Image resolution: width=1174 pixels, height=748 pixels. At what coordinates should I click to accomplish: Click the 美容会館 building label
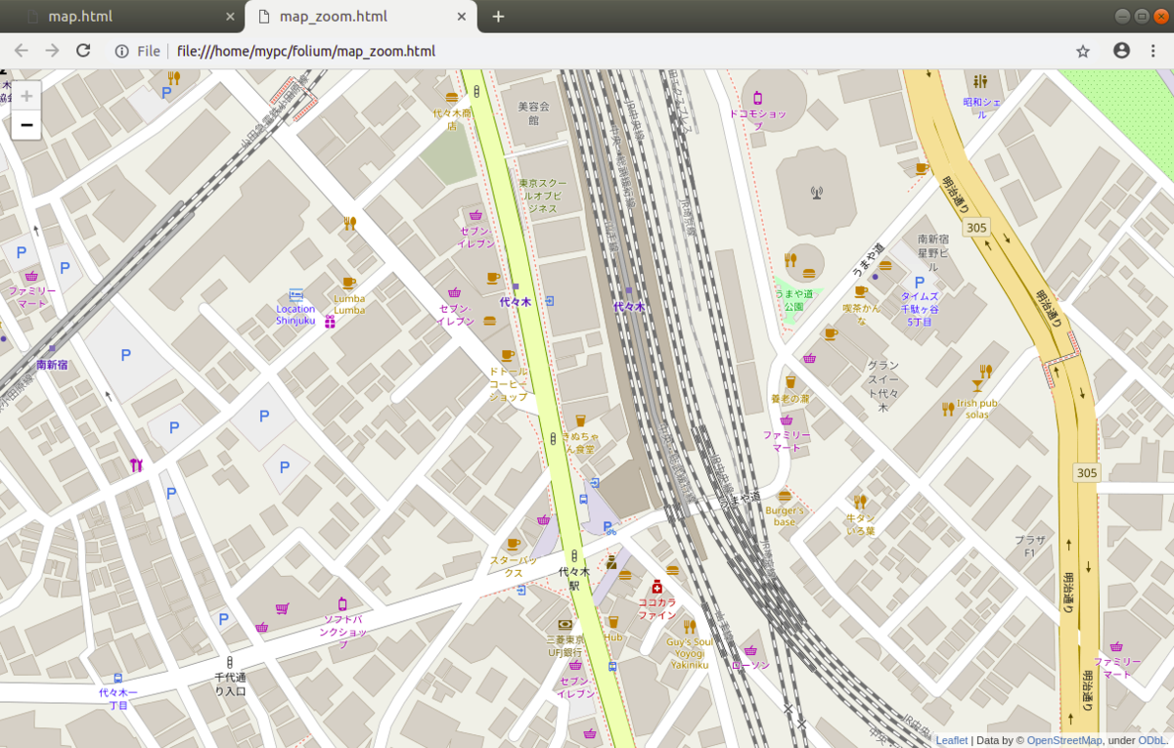[x=534, y=112]
